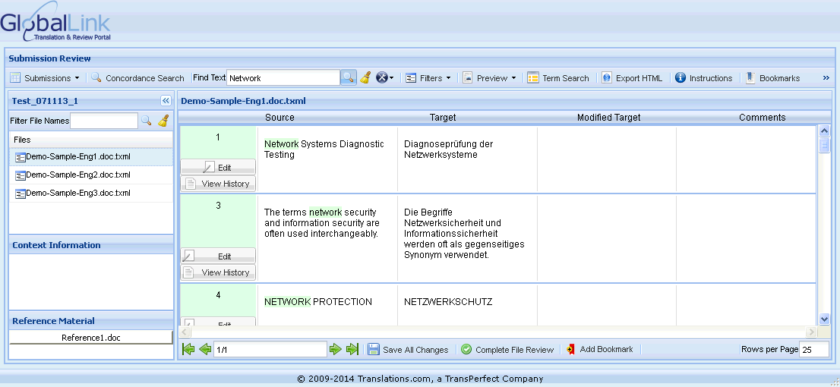Run Find Text magnifier search button
This screenshot has height=387, width=840.
click(348, 78)
